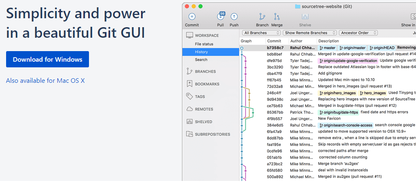Viewport: 416px width, 185px height.
Task: Click the Author column header
Action: point(296,41)
